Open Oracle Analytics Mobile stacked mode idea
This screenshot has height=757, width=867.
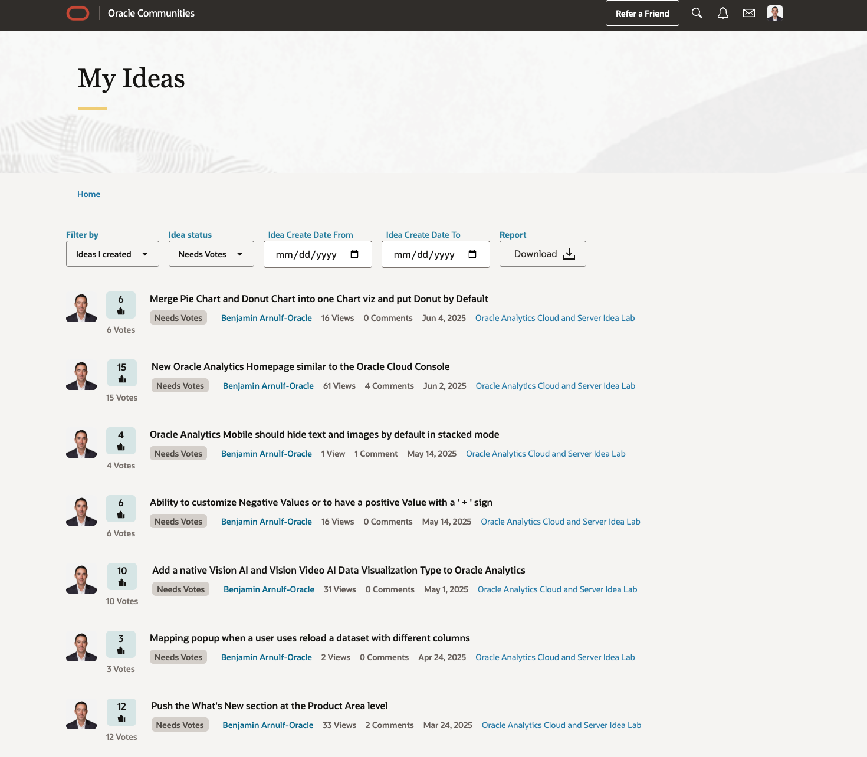324,434
